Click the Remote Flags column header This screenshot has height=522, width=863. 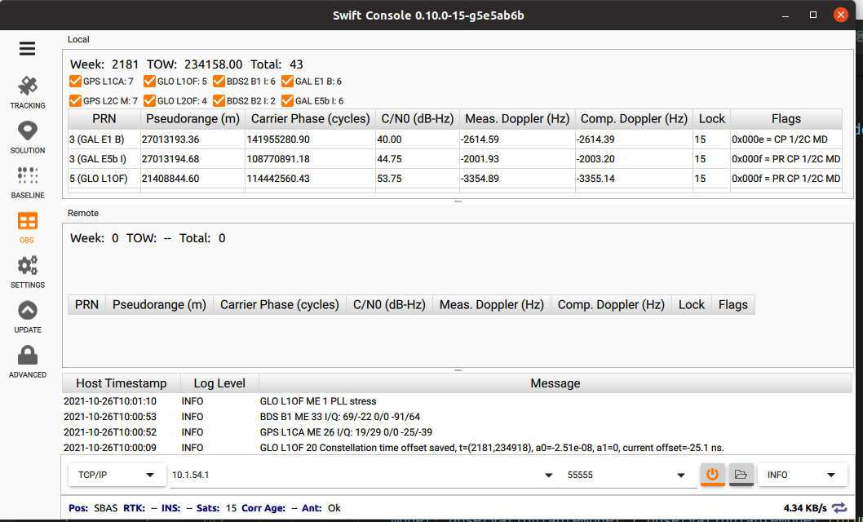click(x=733, y=305)
